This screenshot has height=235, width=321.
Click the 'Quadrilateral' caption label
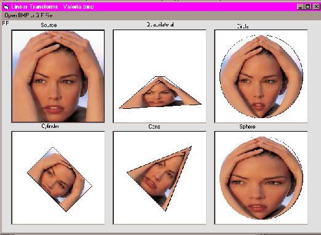[x=160, y=25]
